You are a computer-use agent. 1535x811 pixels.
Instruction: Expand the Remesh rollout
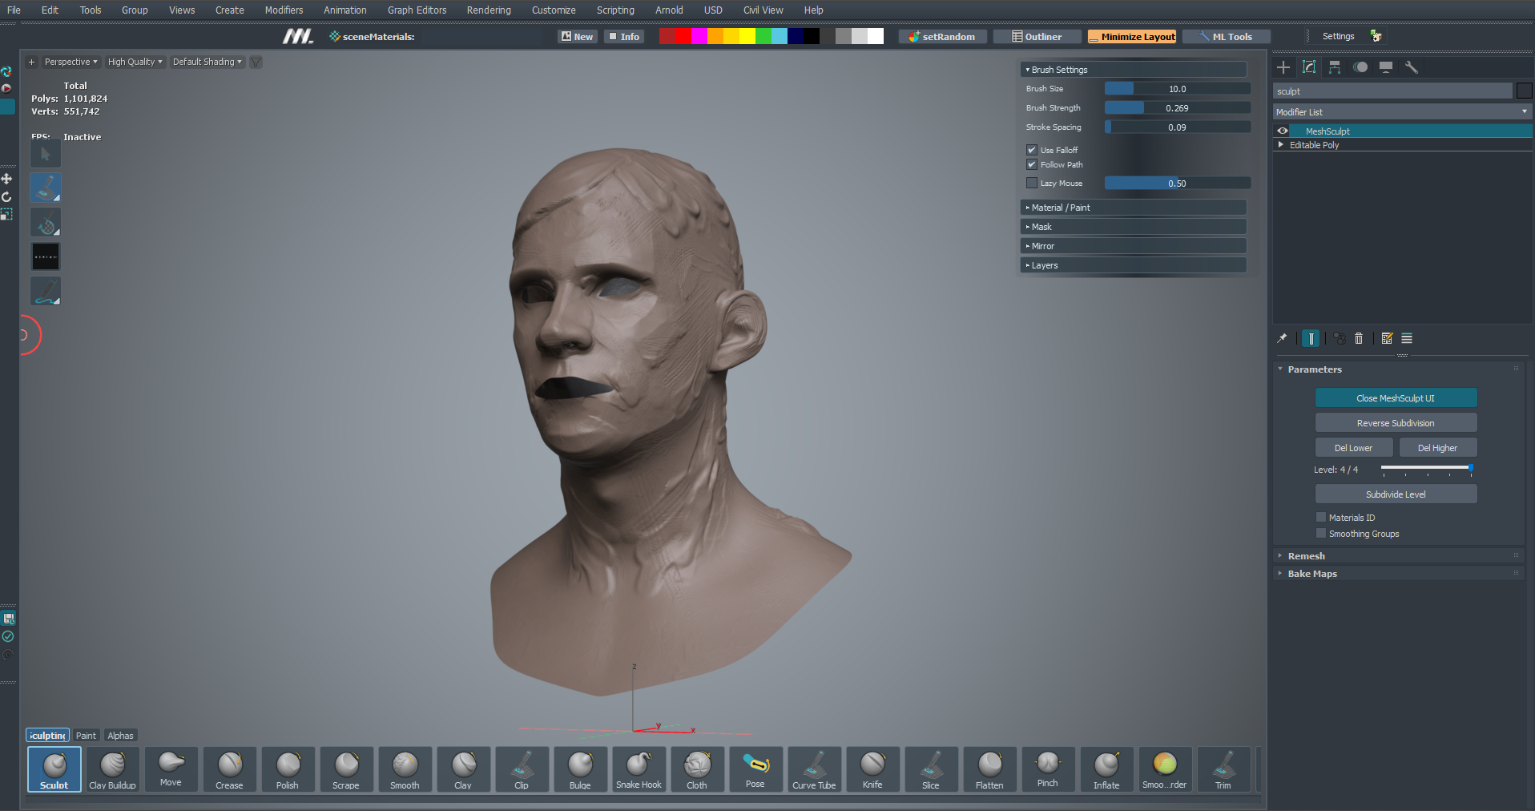click(1399, 555)
